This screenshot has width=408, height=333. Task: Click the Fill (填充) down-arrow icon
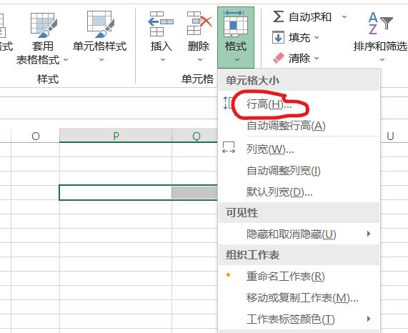pos(278,37)
